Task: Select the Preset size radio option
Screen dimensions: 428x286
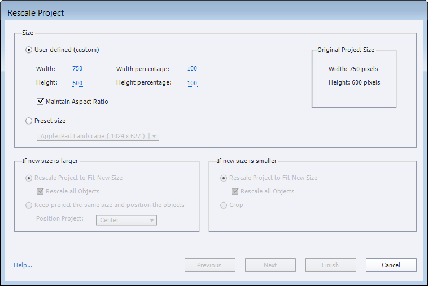Action: (29, 121)
